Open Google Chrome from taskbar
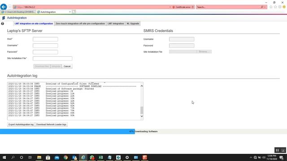 (x=65, y=157)
